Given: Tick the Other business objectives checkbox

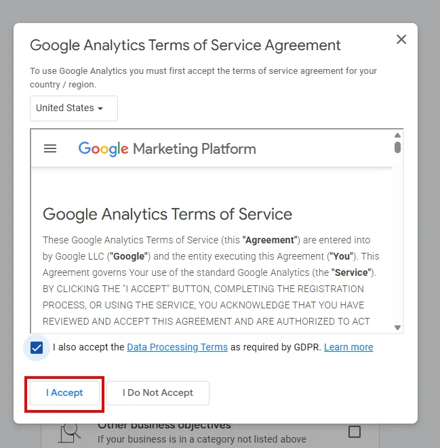Looking at the screenshot, I should click(354, 432).
